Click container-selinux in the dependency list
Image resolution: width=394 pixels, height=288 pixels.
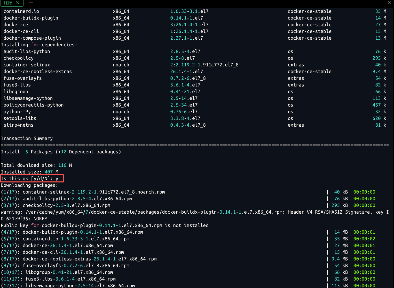click(27, 65)
